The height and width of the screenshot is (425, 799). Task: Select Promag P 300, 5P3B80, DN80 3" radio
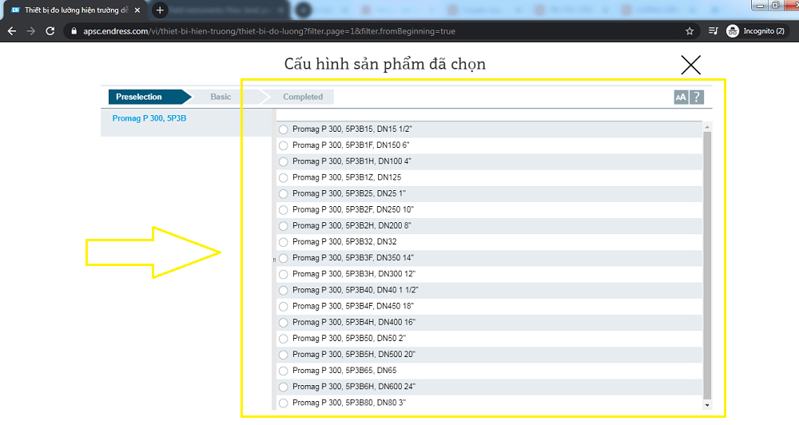click(284, 403)
